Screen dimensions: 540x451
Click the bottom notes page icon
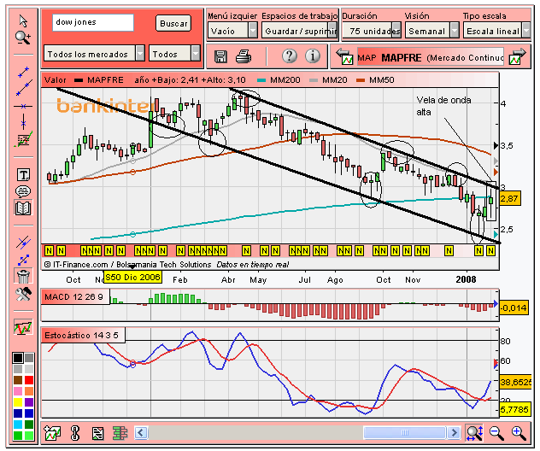tap(97, 433)
